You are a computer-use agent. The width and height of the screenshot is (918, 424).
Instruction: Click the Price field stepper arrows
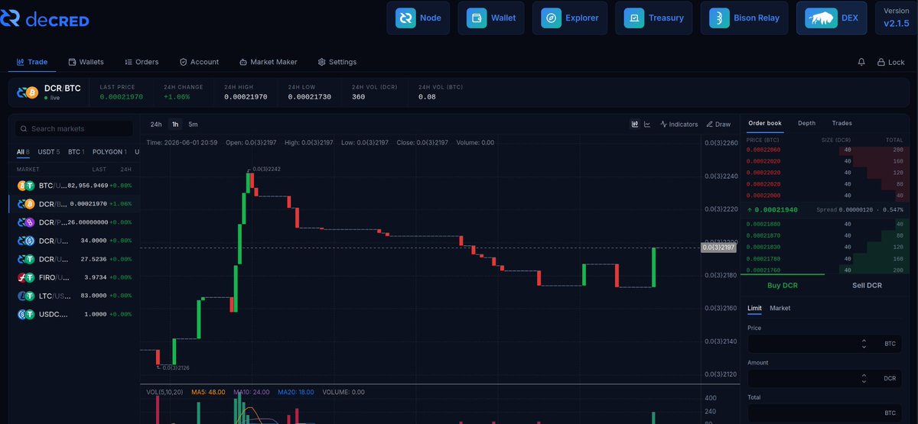(x=864, y=344)
